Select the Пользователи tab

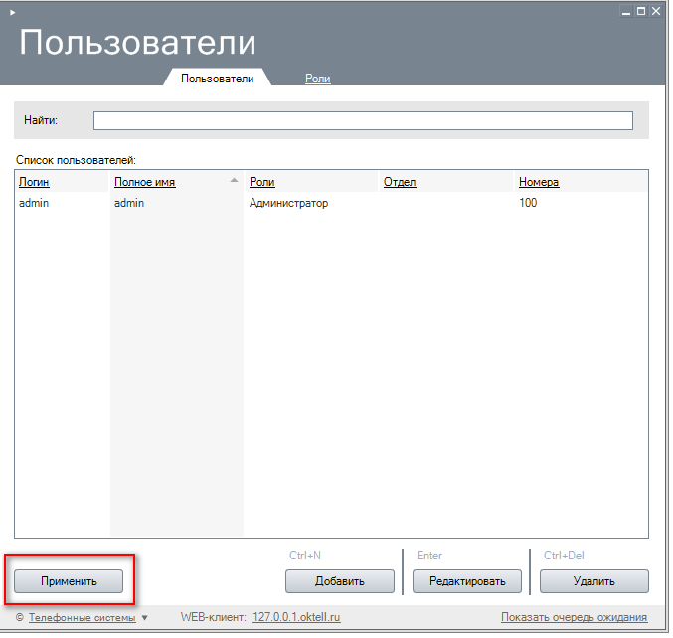(x=217, y=79)
